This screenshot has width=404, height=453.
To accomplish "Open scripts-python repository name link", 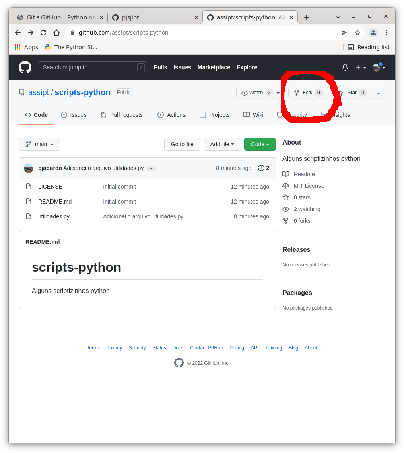I will pyautogui.click(x=82, y=92).
